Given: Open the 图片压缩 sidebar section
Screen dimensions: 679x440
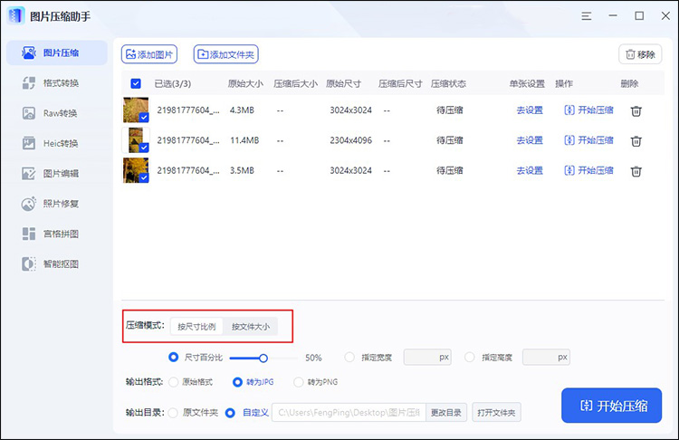Looking at the screenshot, I should tap(57, 53).
